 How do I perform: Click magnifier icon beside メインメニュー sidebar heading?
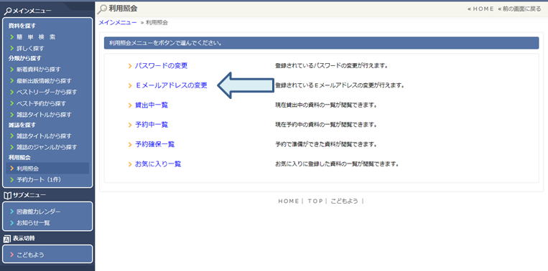coord(8,11)
